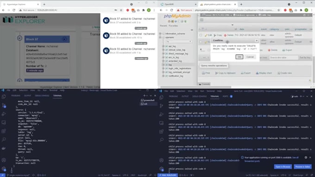Viewport: 315px width, 177px height.
Task: Click the table filter box in navigation
Action: pyautogui.click(x=179, y=42)
